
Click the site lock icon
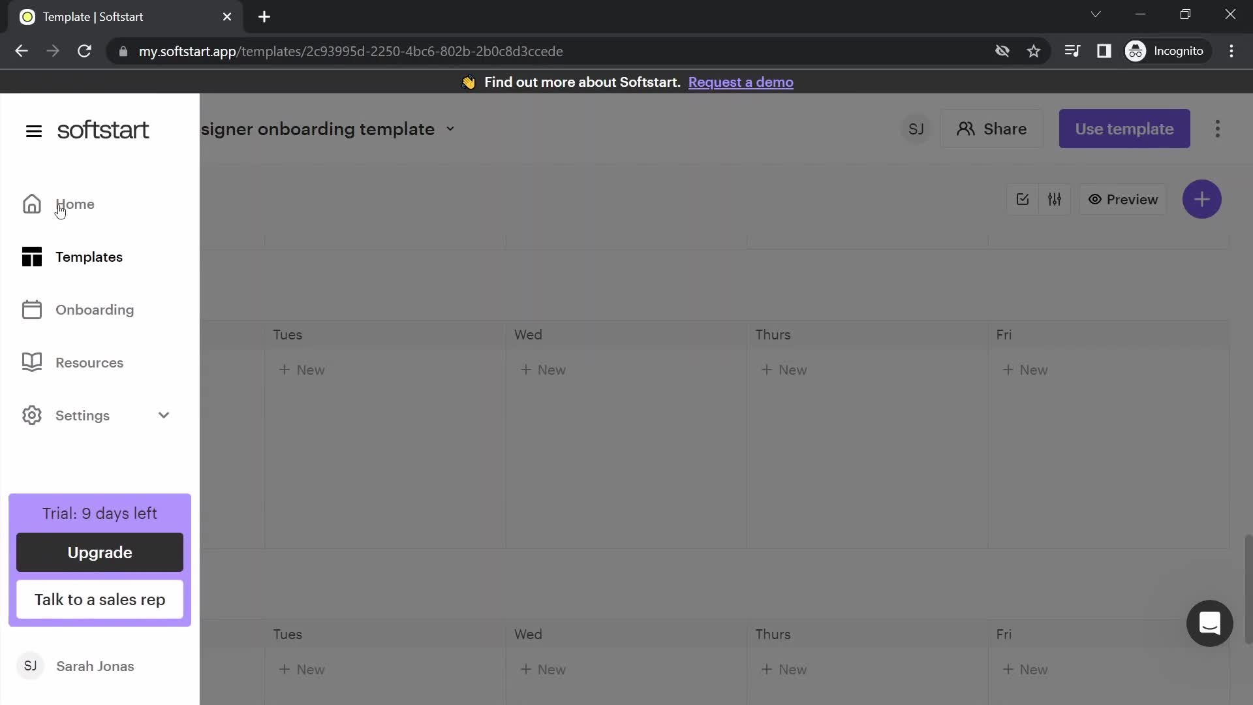tap(123, 51)
